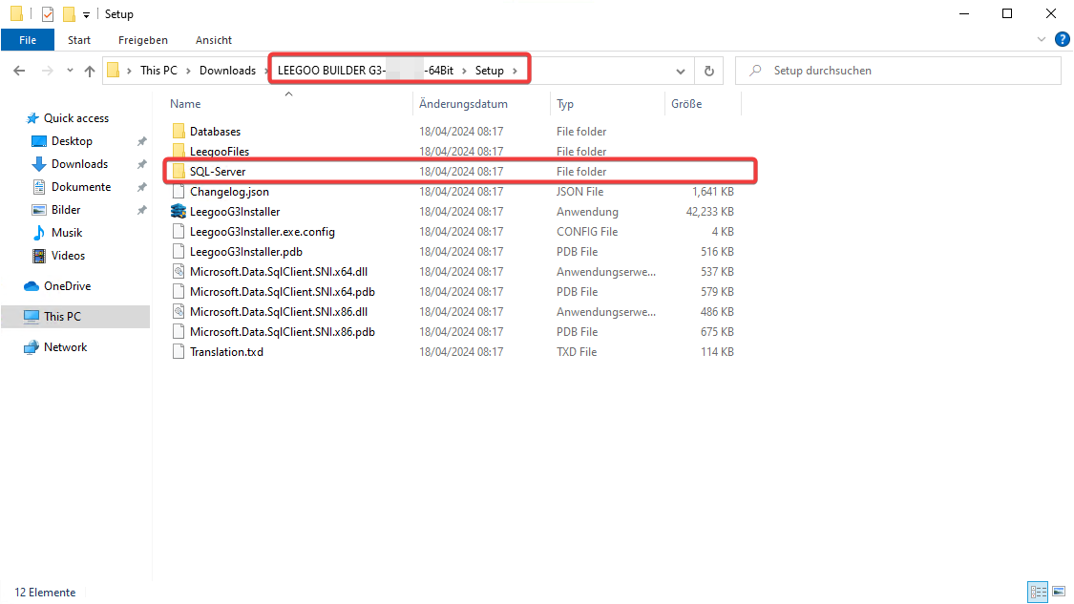Select the LeegooG3Installer.pdb file name
Viewport: 1074px width, 604px height.
246,251
